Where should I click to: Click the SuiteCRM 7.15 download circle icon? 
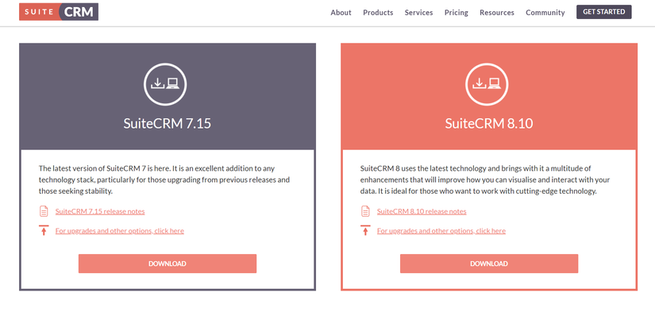(165, 84)
